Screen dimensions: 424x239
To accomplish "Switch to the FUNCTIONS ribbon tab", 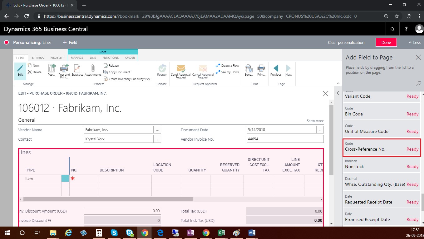I will click(x=111, y=58).
